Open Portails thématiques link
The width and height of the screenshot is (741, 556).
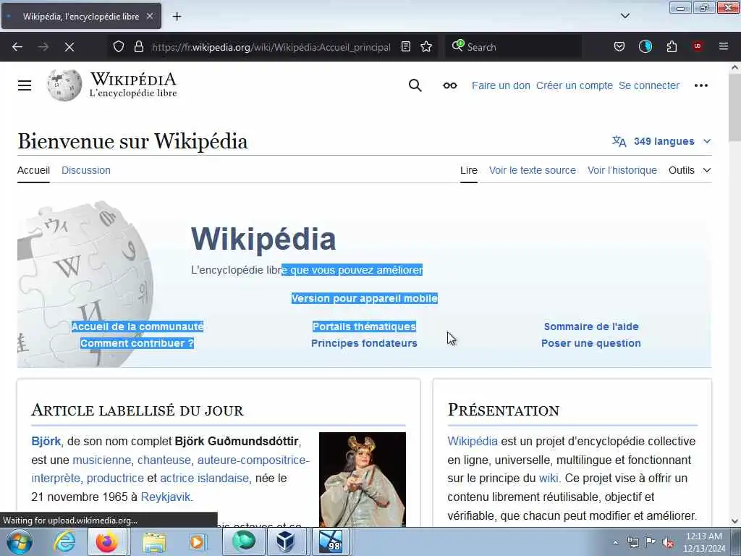click(365, 327)
